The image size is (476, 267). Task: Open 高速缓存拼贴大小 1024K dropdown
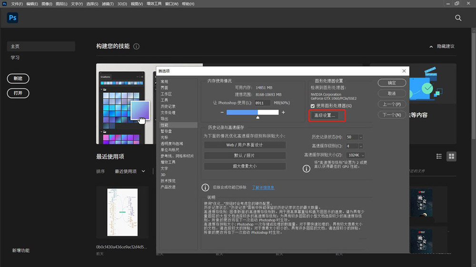pyautogui.click(x=356, y=155)
